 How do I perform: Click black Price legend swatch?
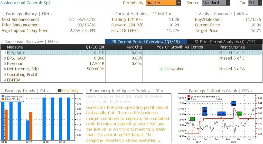click(x=189, y=99)
